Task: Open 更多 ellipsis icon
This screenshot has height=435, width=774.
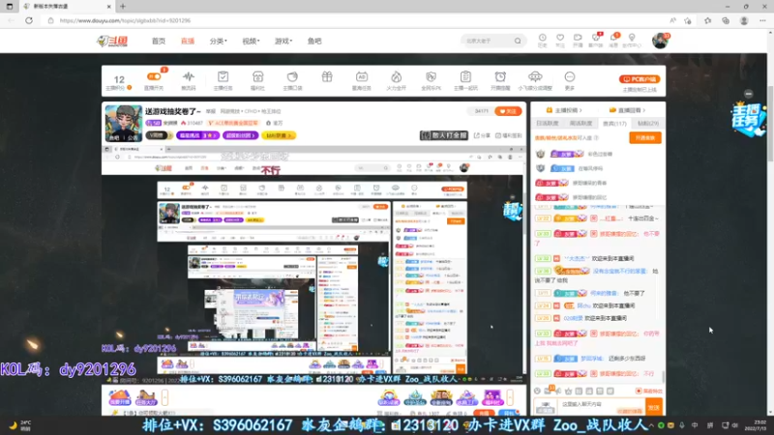Action: click(x=570, y=80)
